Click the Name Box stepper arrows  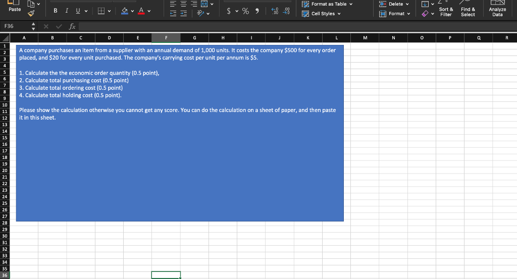33,26
